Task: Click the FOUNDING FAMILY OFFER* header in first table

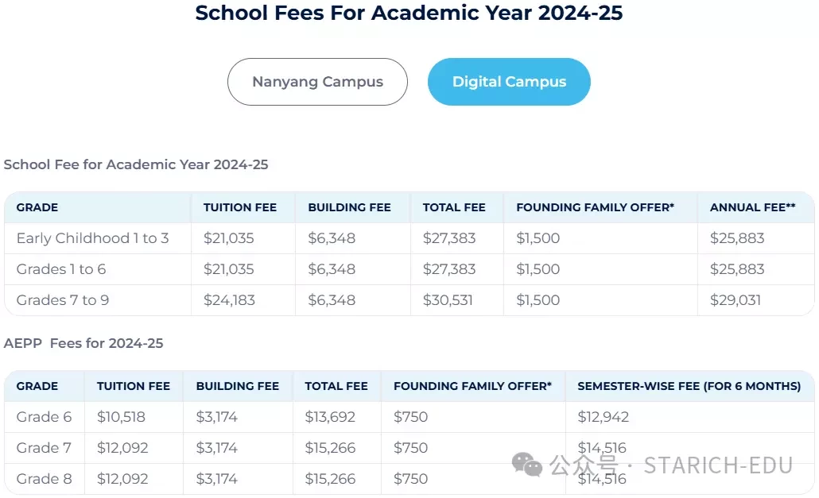Action: (595, 207)
